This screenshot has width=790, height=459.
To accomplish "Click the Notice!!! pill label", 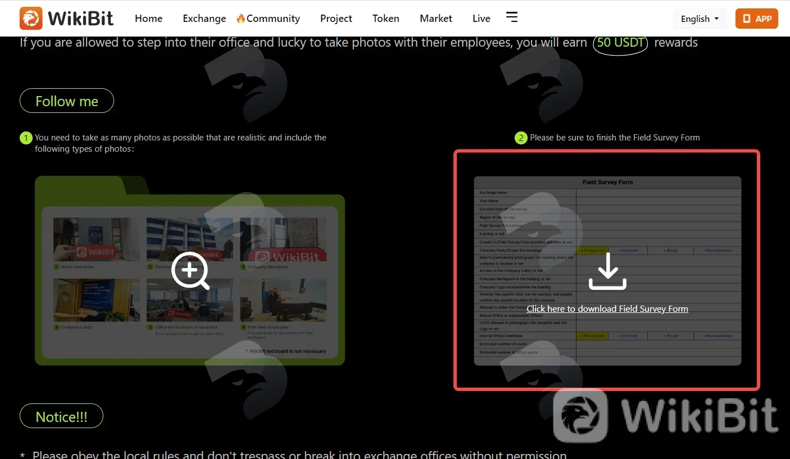I will coord(61,417).
